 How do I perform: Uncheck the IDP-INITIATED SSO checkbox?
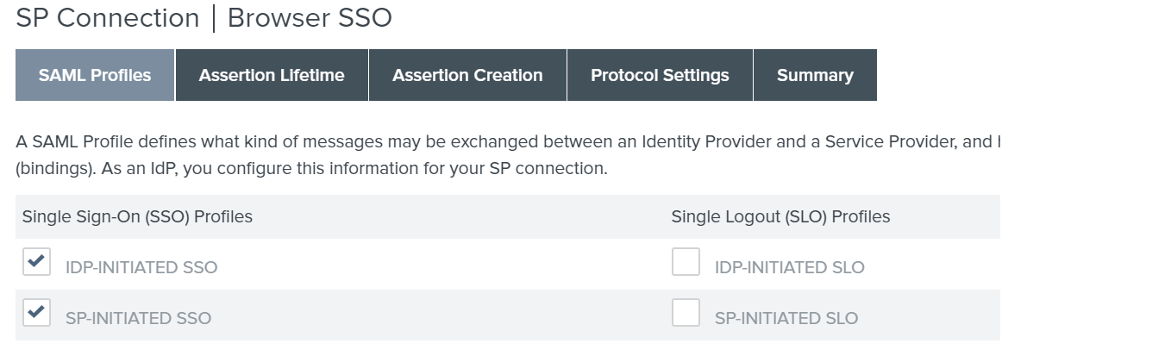pos(37,262)
